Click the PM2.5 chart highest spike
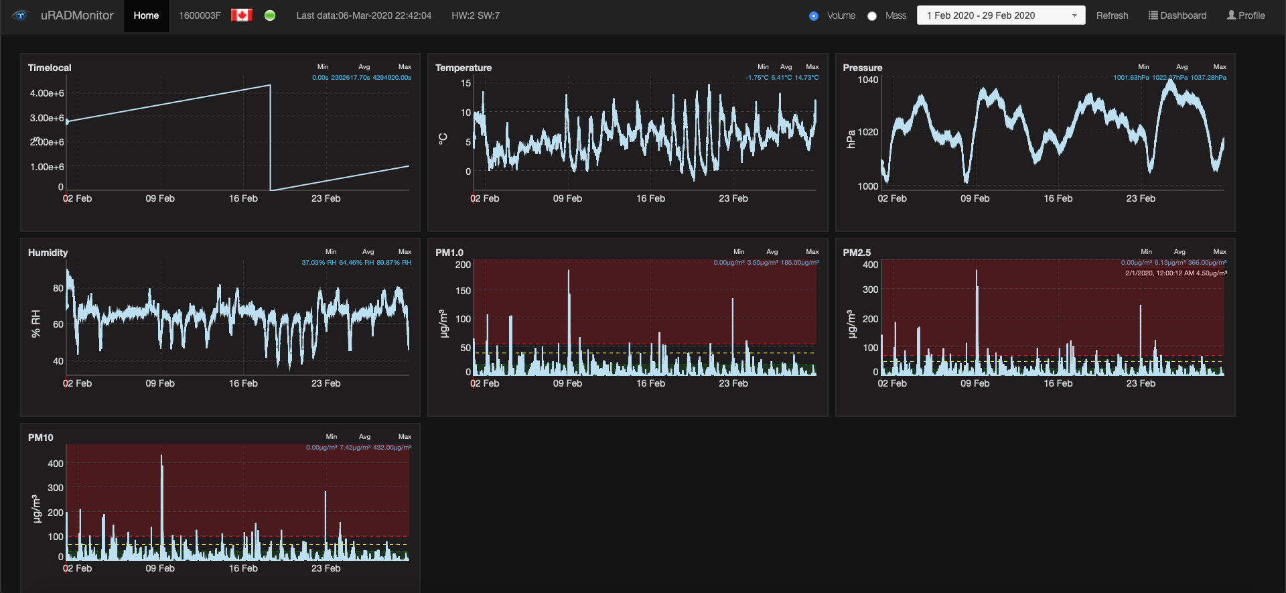The height and width of the screenshot is (593, 1286). [977, 275]
